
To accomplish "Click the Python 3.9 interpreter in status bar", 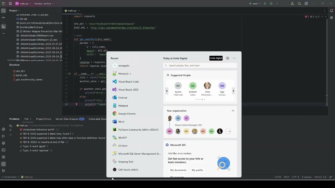I will [320, 177].
